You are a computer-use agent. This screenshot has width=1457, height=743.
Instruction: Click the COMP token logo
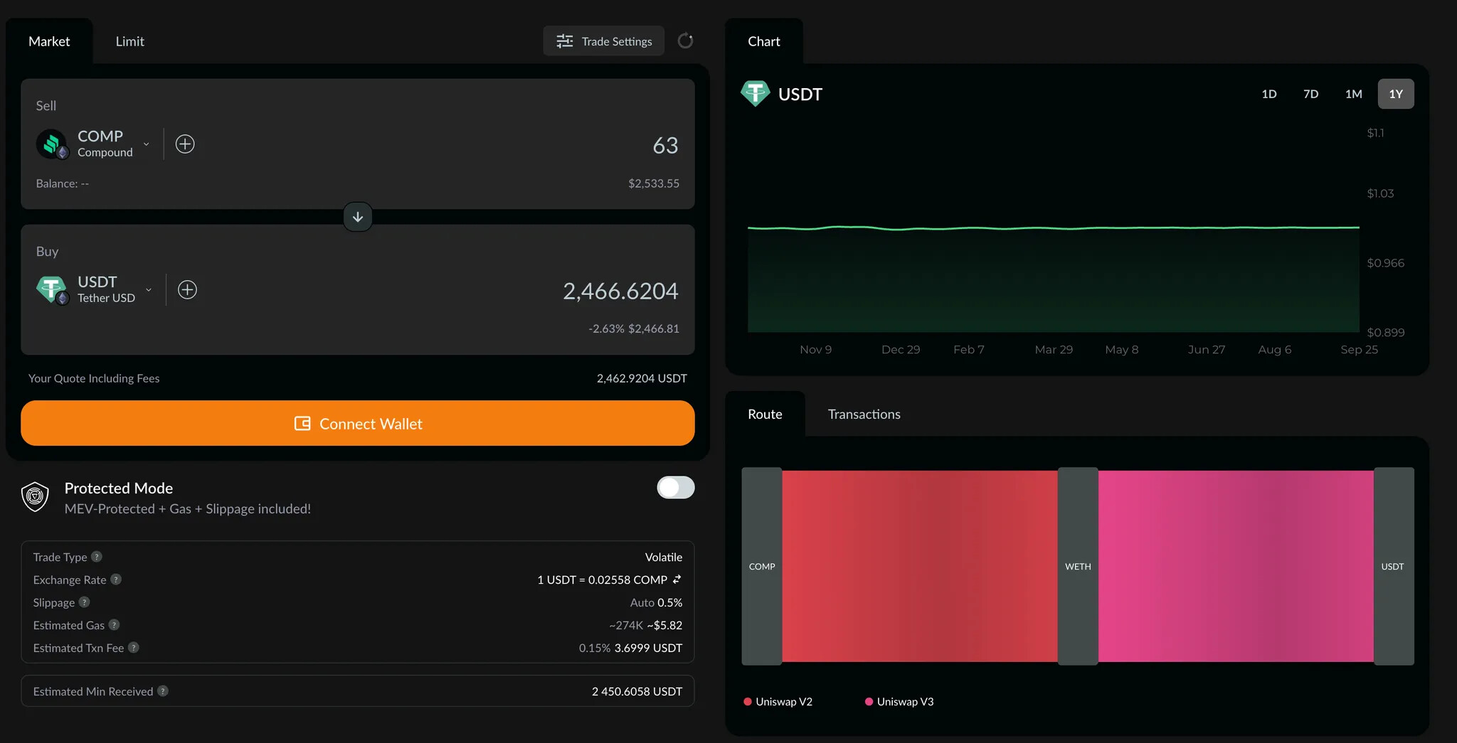pos(52,144)
